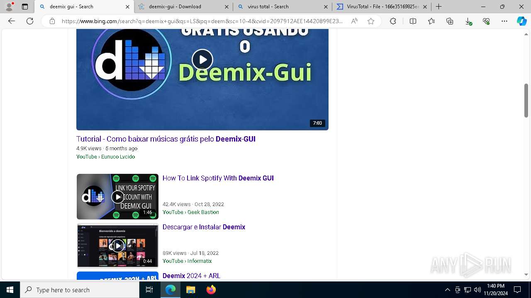Close the deemix-gui - Download tab
The image size is (531, 298).
pyautogui.click(x=227, y=7)
